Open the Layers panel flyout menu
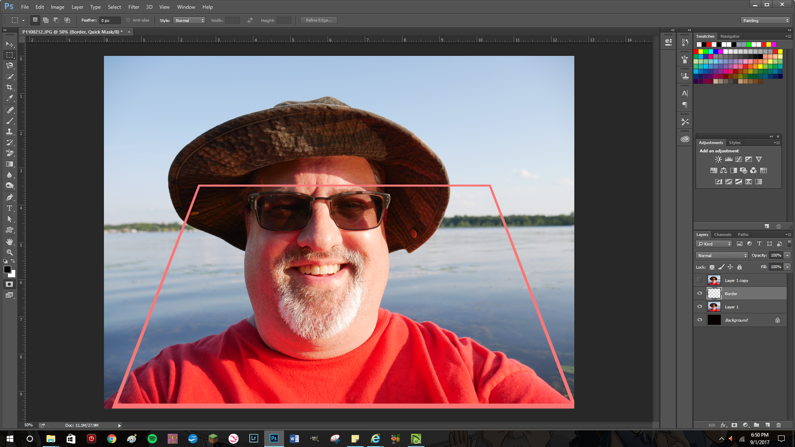Screen dimensions: 795x447 [788, 235]
